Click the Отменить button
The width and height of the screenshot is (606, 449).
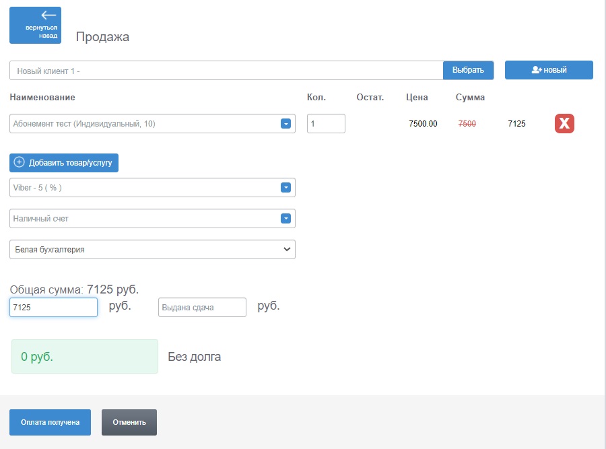(129, 422)
